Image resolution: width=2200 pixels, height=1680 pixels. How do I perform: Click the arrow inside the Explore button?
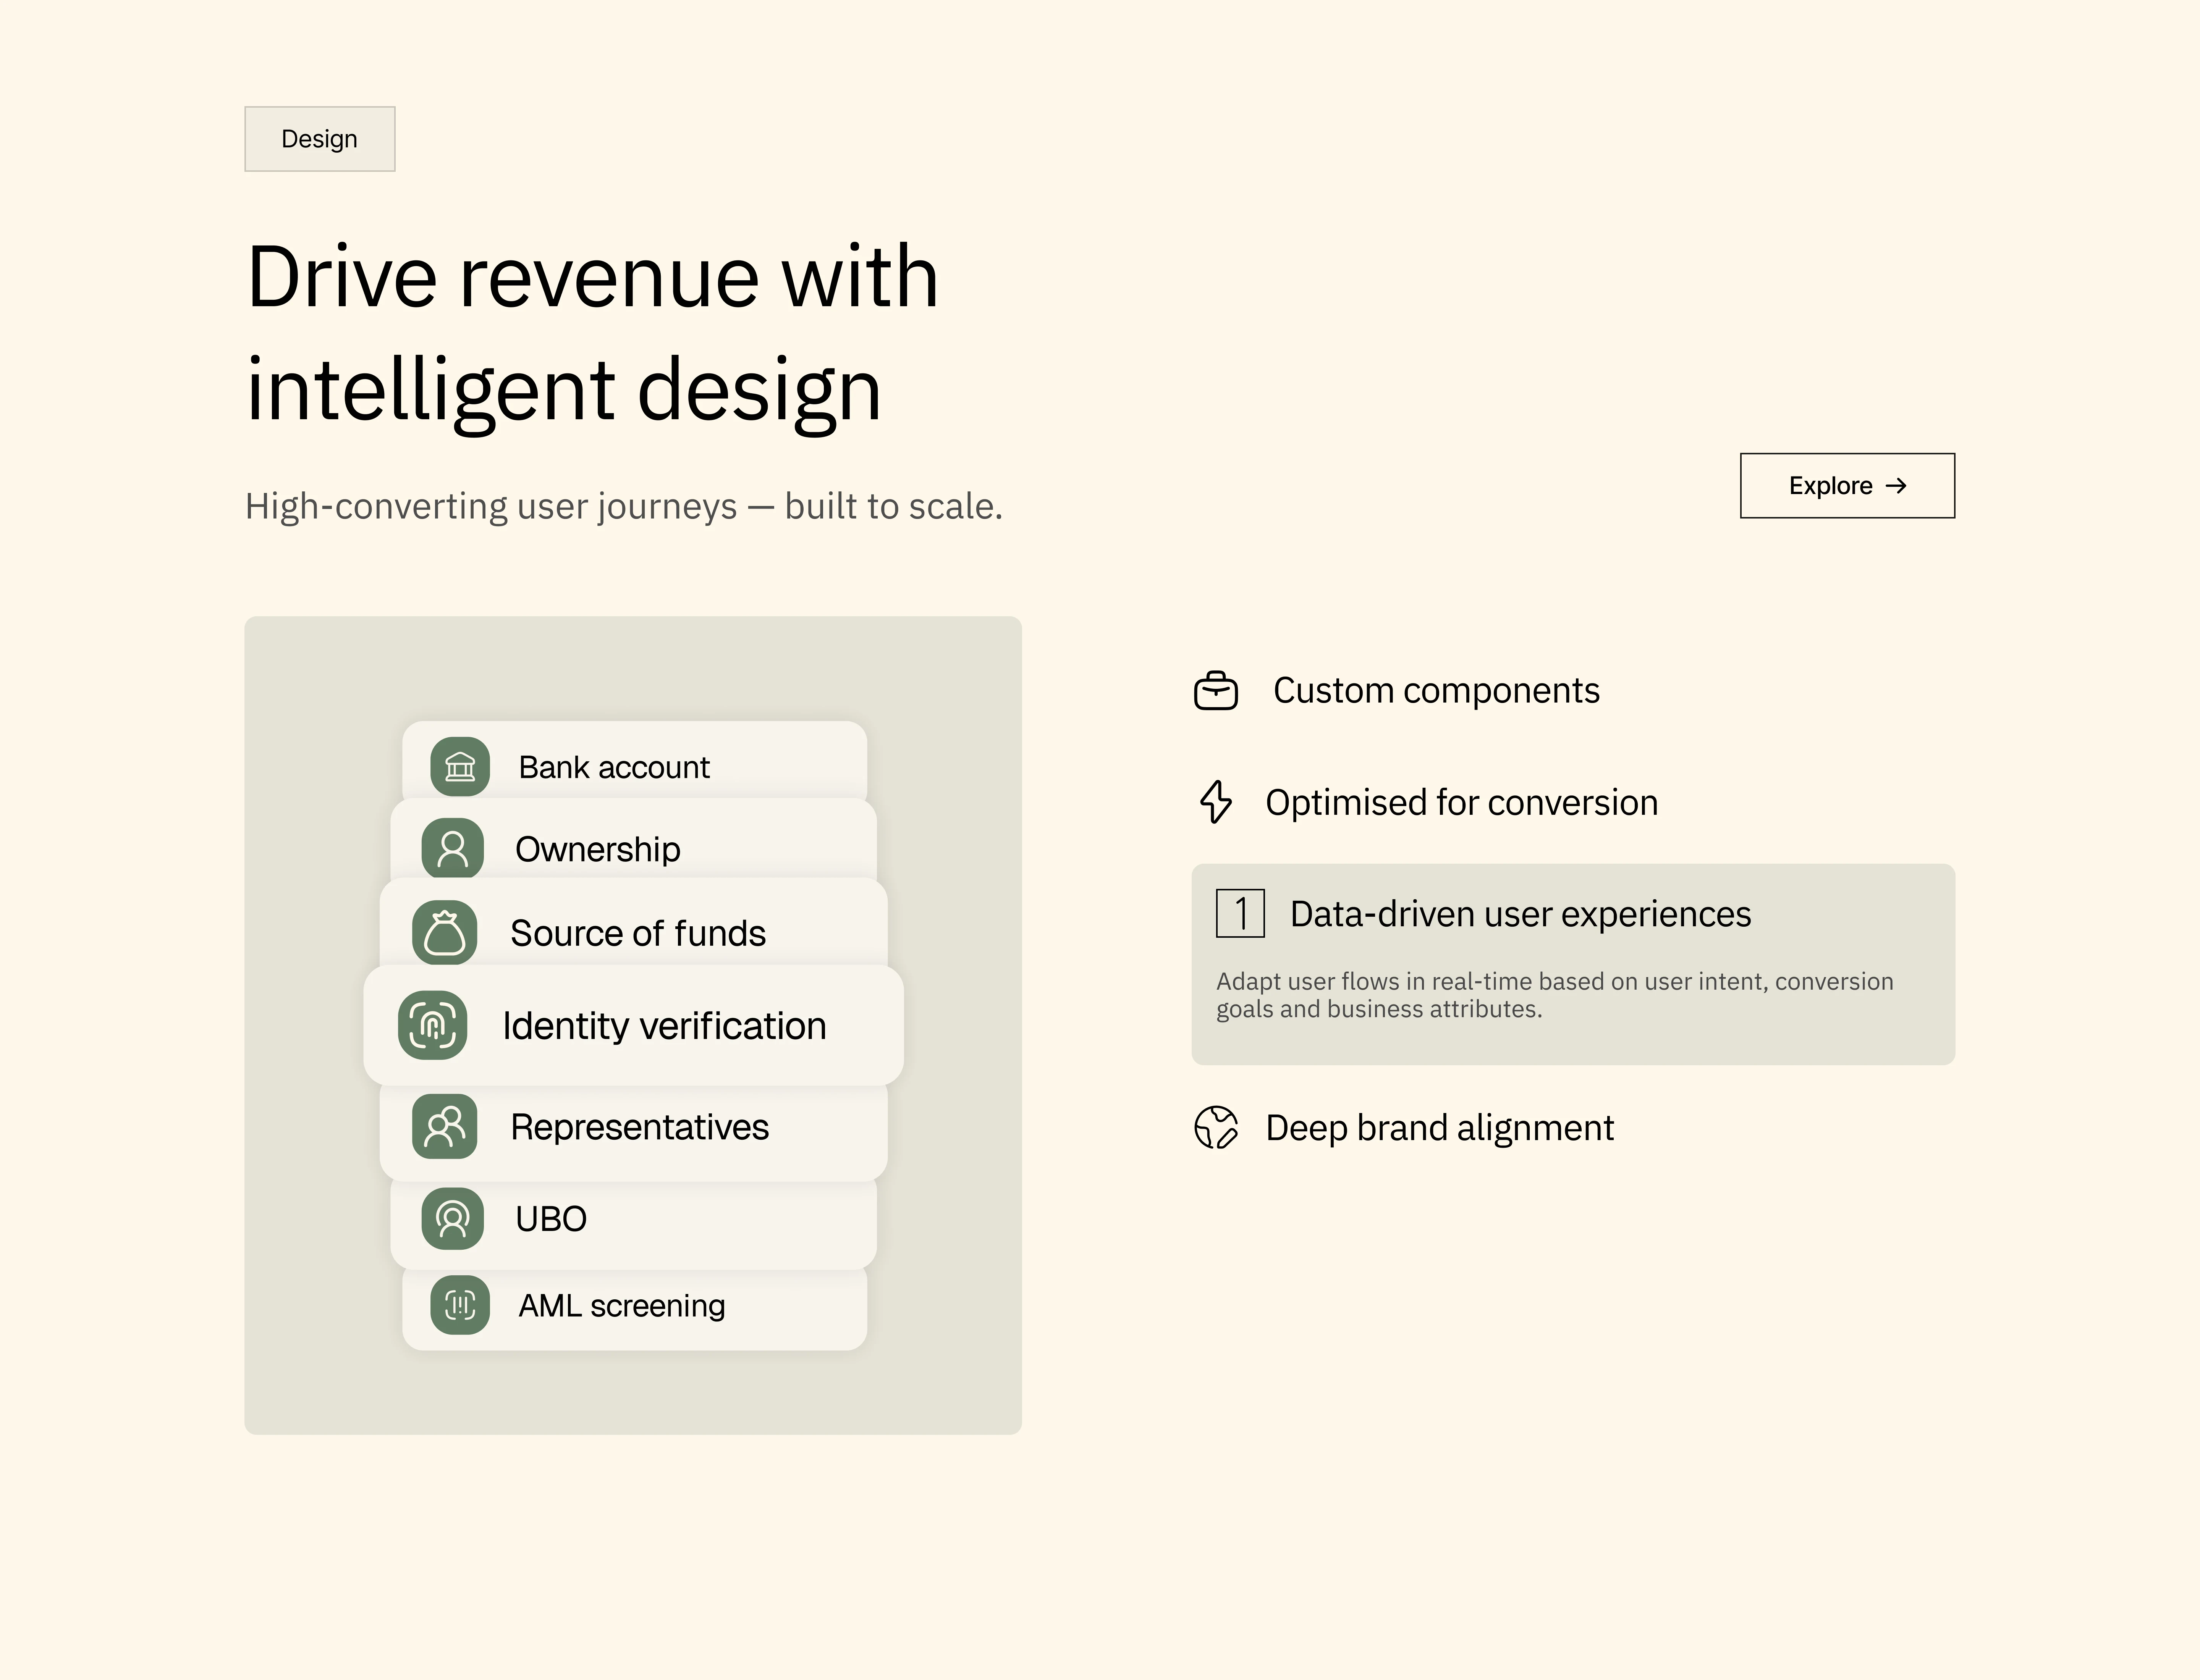(x=1896, y=486)
